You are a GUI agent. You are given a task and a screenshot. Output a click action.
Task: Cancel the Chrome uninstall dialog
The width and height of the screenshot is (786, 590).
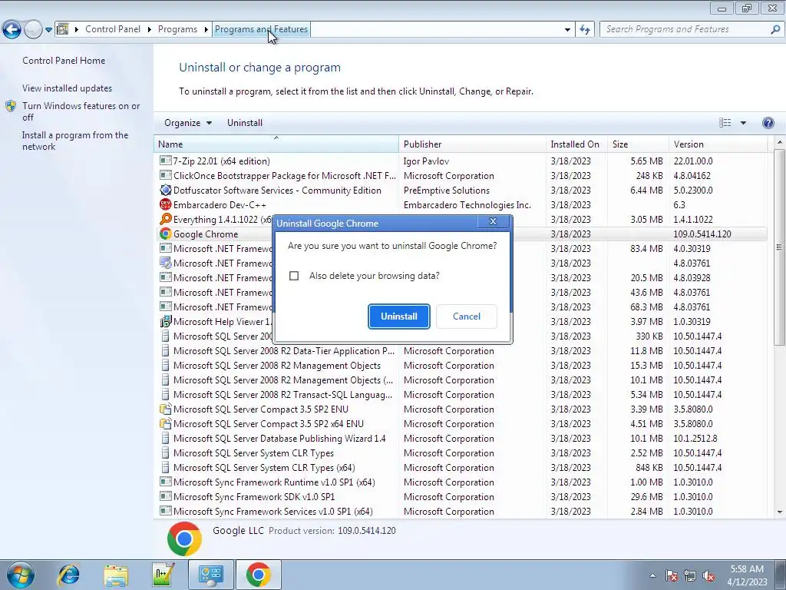[467, 317]
